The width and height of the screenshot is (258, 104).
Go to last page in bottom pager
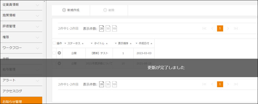coord(236,84)
